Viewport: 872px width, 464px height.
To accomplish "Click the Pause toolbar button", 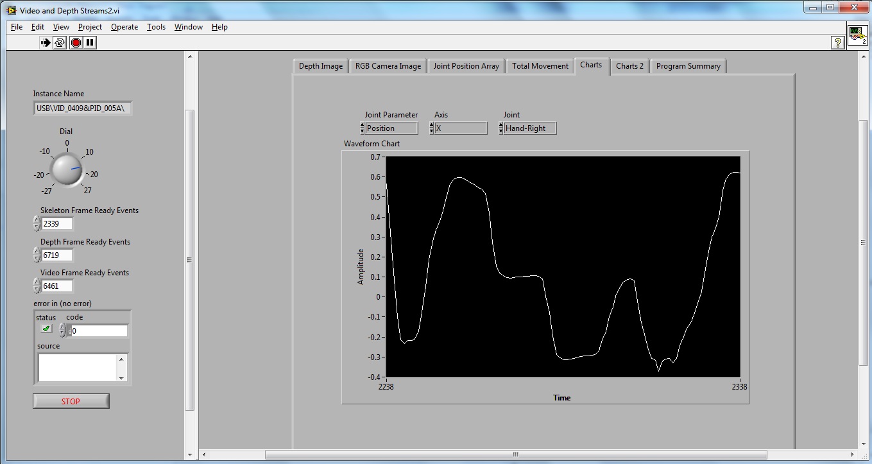I will pyautogui.click(x=90, y=42).
